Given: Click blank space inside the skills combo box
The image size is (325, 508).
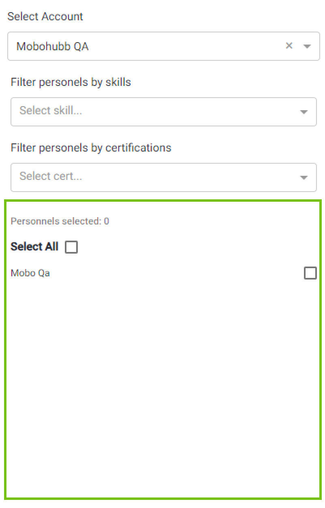Looking at the screenshot, I should click(x=182, y=112).
